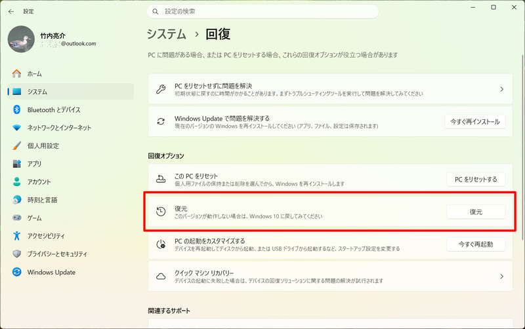Click the Gaming controller icon
This screenshot has width=525, height=329.
tap(17, 218)
